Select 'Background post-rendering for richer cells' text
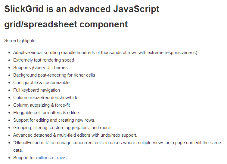Screen dimensions: 227x164 click(x=54, y=75)
